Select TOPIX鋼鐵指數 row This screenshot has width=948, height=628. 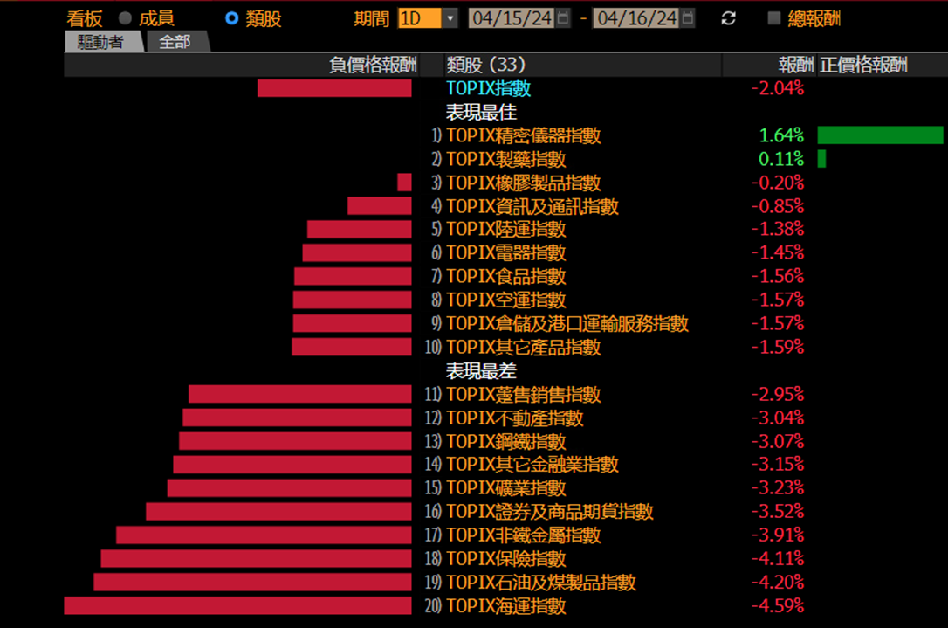(506, 442)
